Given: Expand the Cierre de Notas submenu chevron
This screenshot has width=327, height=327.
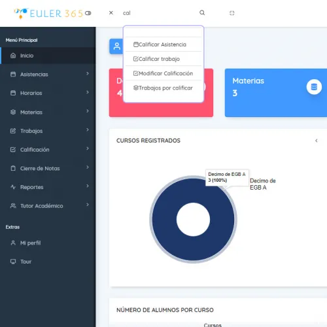Looking at the screenshot, I should pos(88,167).
